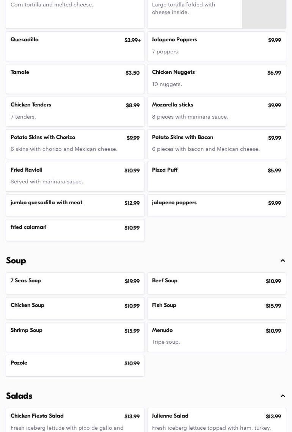Pick the Pizza Puff item
Screen dimensions: 292x432
point(217,177)
